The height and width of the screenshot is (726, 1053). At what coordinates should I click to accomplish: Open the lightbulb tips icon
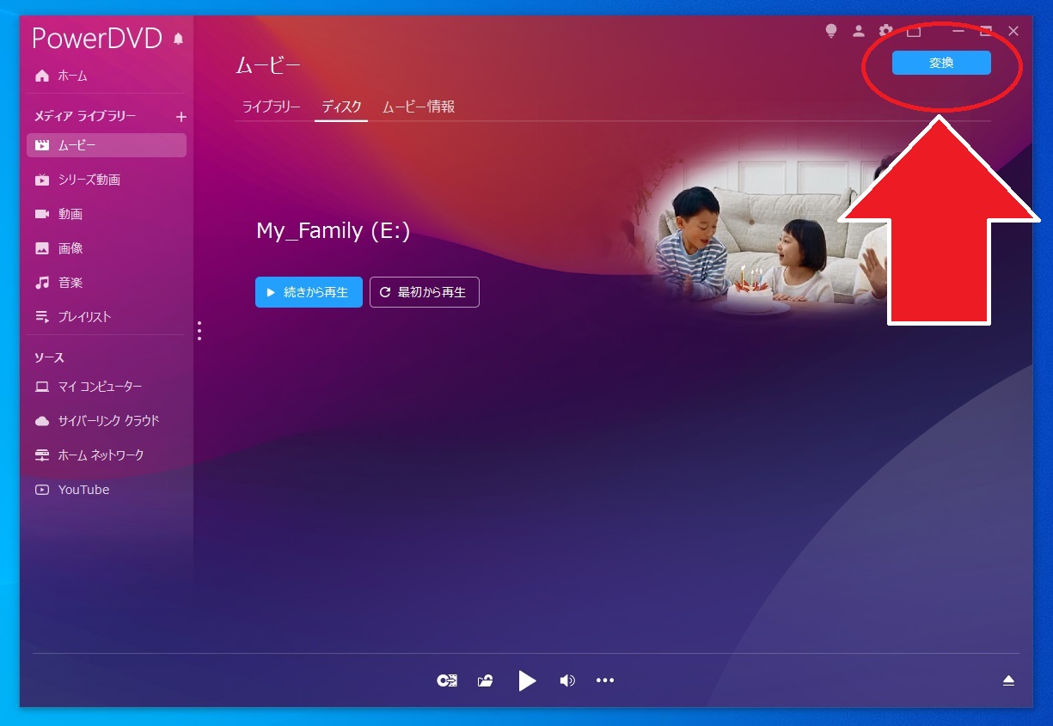[x=830, y=31]
